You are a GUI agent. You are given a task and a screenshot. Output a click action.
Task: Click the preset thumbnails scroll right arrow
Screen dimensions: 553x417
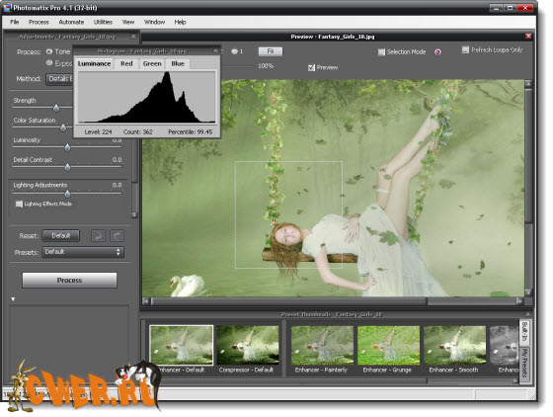point(515,381)
